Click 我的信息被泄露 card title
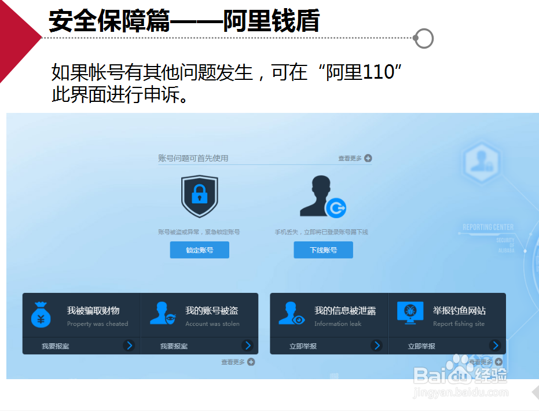539x411 pixels. tap(345, 311)
